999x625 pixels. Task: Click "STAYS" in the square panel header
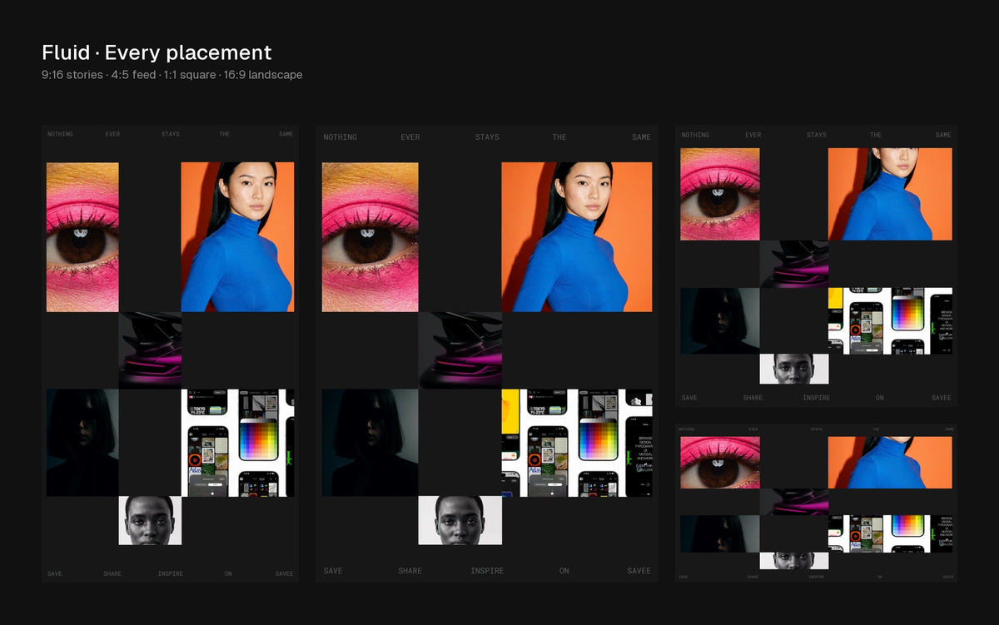817,135
